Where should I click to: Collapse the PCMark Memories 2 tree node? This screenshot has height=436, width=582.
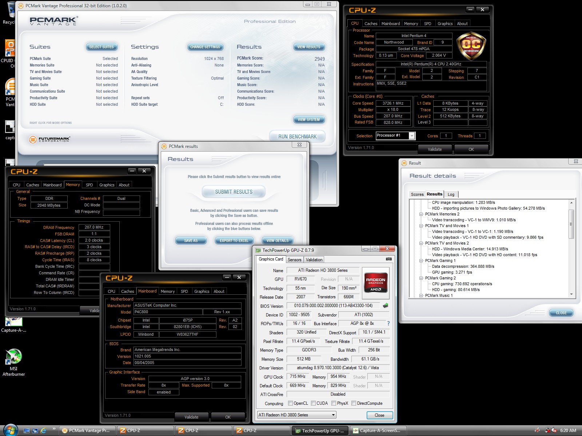pos(421,214)
